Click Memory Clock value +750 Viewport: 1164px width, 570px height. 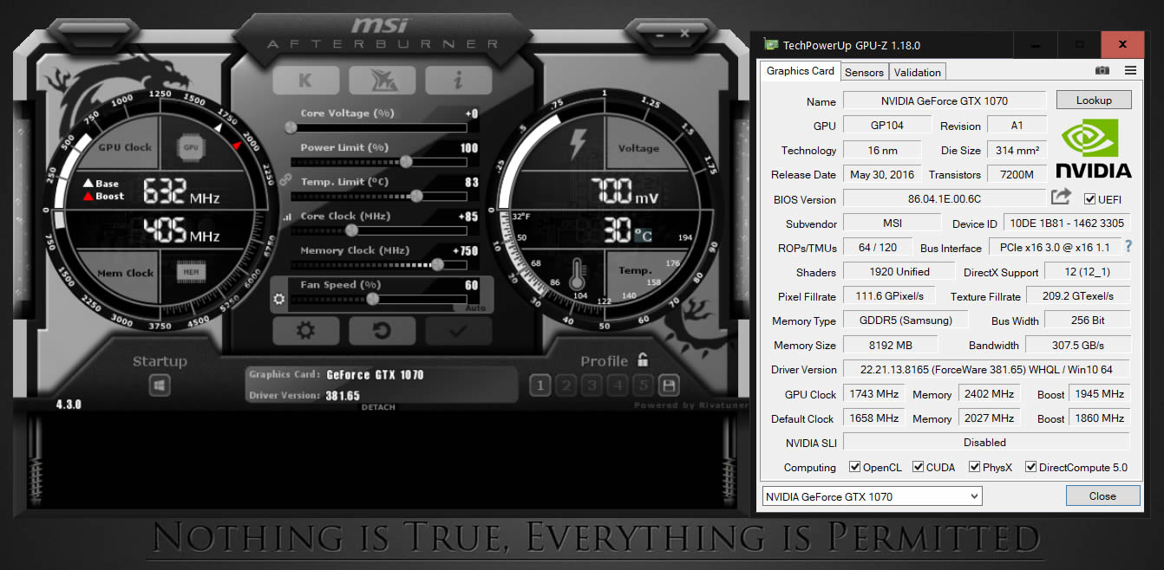(465, 251)
